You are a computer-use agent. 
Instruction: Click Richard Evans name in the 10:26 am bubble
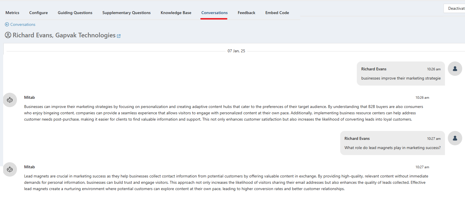(x=374, y=69)
